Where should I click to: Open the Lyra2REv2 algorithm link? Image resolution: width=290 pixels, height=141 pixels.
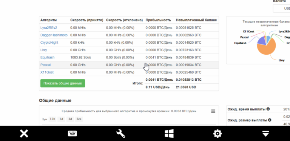click(x=49, y=28)
